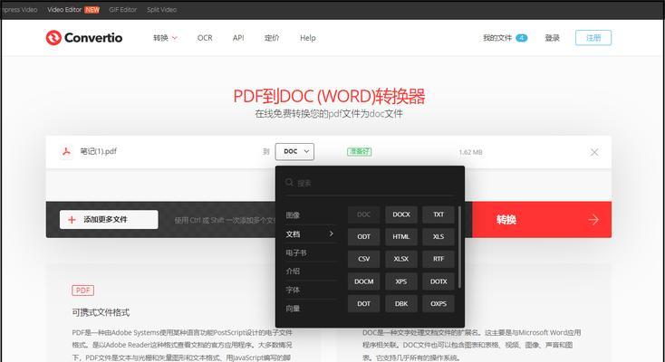Image resolution: width=665 pixels, height=362 pixels.
Task: Select 字体 category in format list
Action: point(293,290)
